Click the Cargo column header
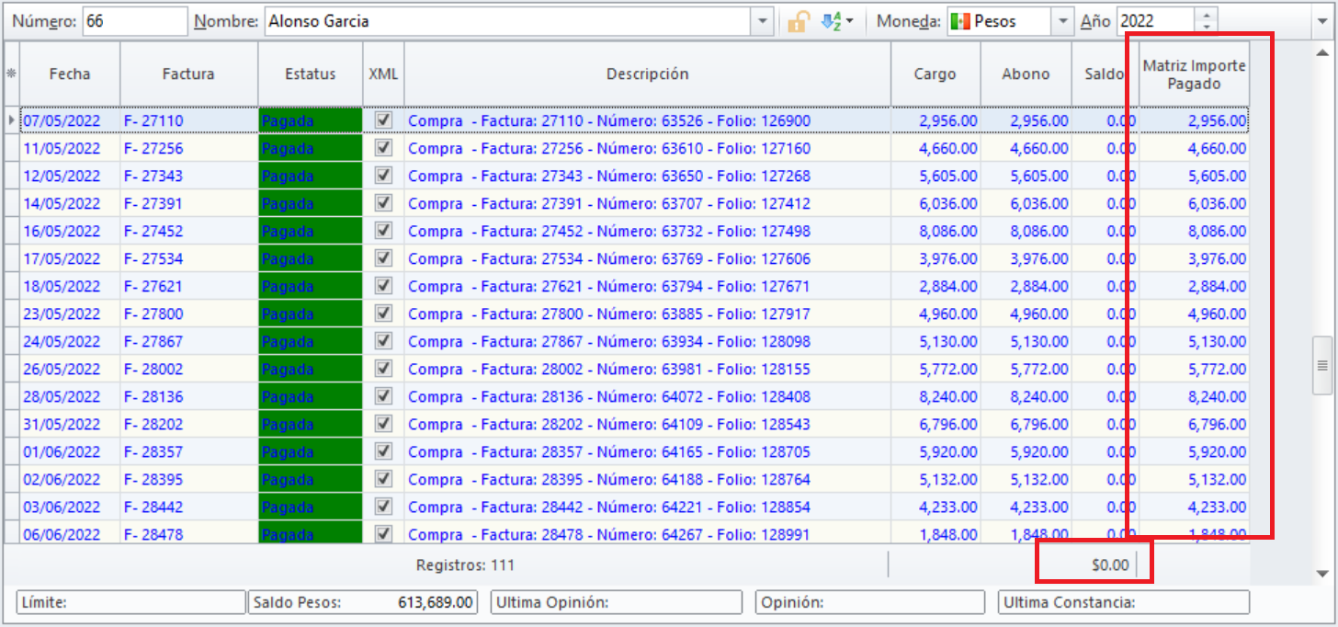1338x627 pixels. tap(935, 74)
